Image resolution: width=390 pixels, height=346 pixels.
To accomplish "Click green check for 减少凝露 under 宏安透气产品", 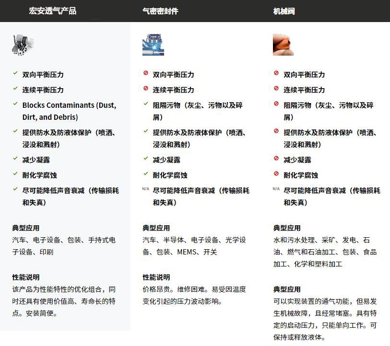I will point(15,159).
